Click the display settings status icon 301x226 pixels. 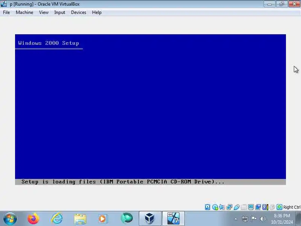pos(251,207)
